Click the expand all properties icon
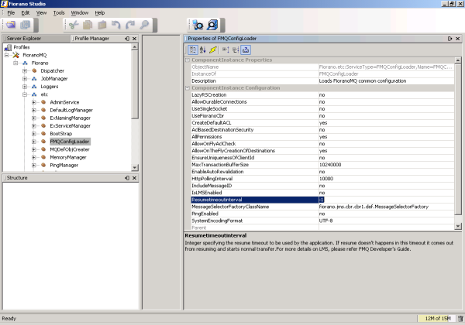 (226, 50)
